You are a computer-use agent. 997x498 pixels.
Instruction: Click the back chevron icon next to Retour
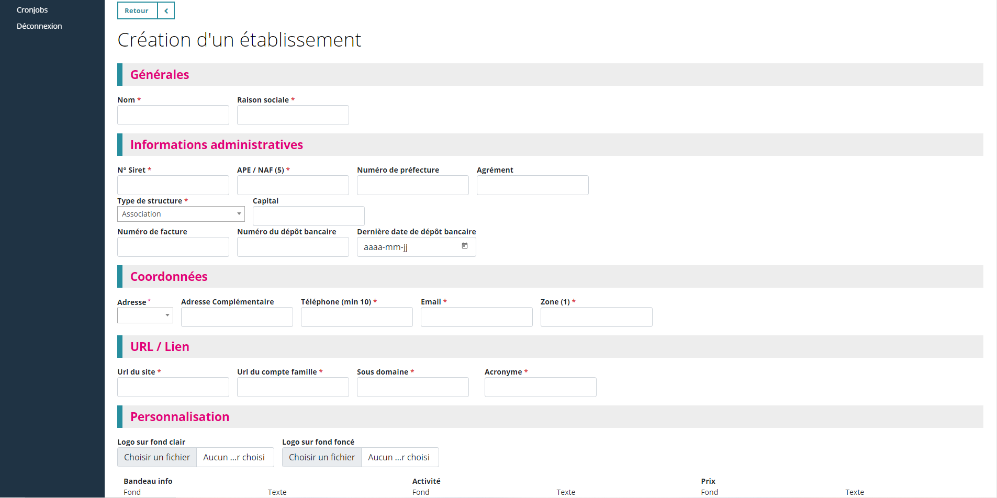166,10
